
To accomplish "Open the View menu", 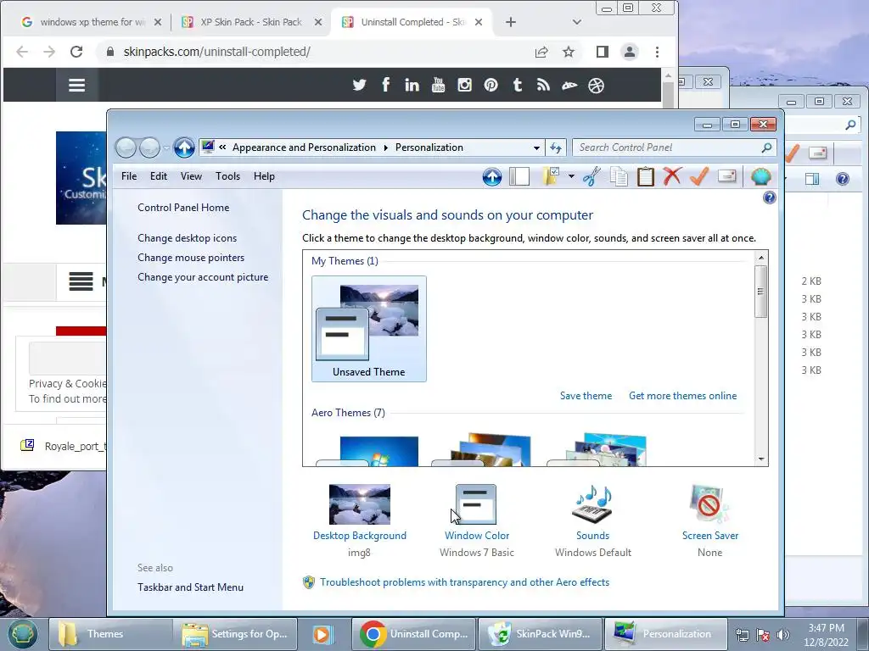I will point(191,176).
